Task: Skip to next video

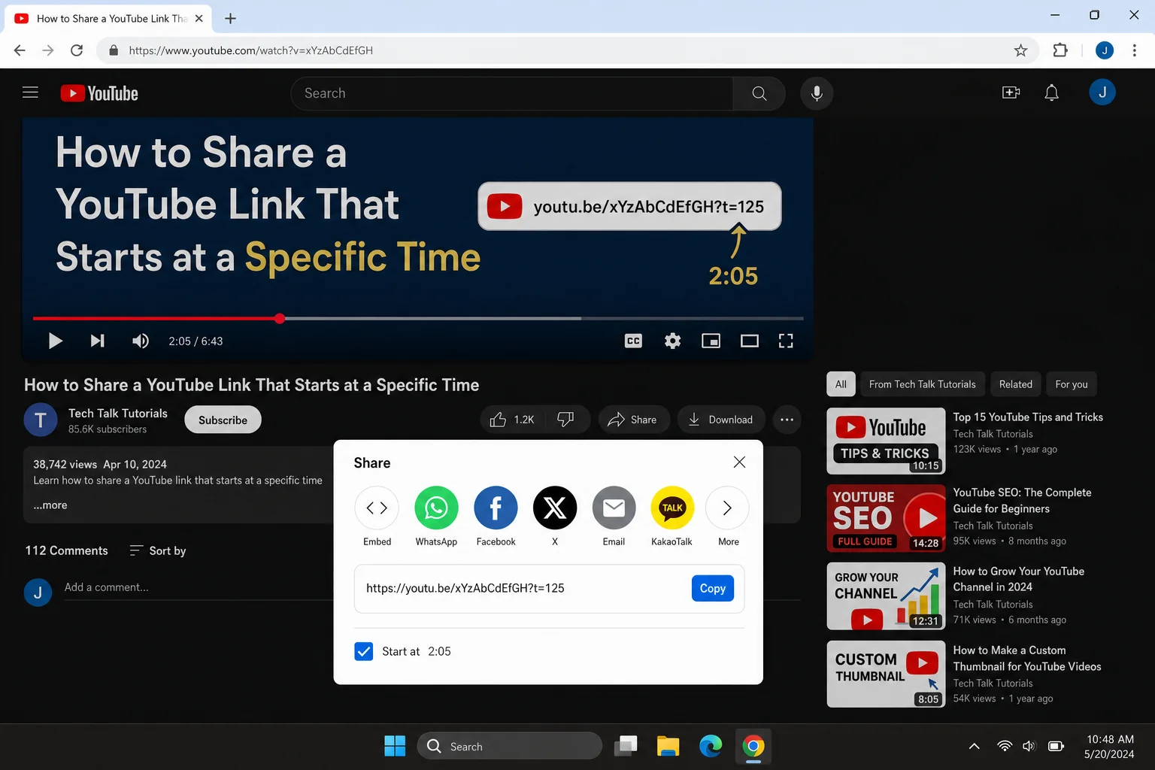Action: [x=97, y=341]
